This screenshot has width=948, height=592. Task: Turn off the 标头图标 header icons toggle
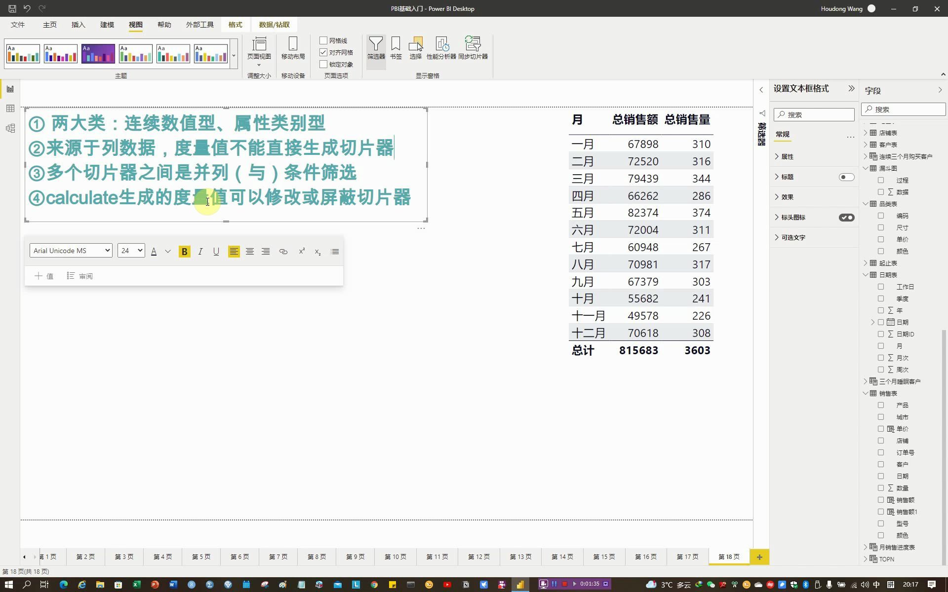tap(846, 218)
